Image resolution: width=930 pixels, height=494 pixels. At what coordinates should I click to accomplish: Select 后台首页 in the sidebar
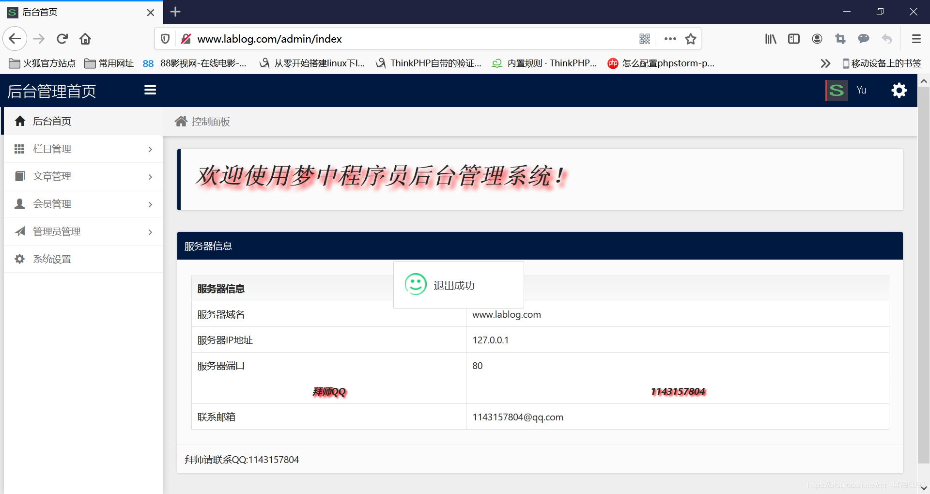click(x=82, y=121)
